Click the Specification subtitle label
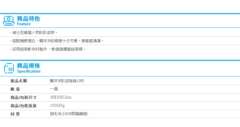240x127 pixels. click(29, 71)
